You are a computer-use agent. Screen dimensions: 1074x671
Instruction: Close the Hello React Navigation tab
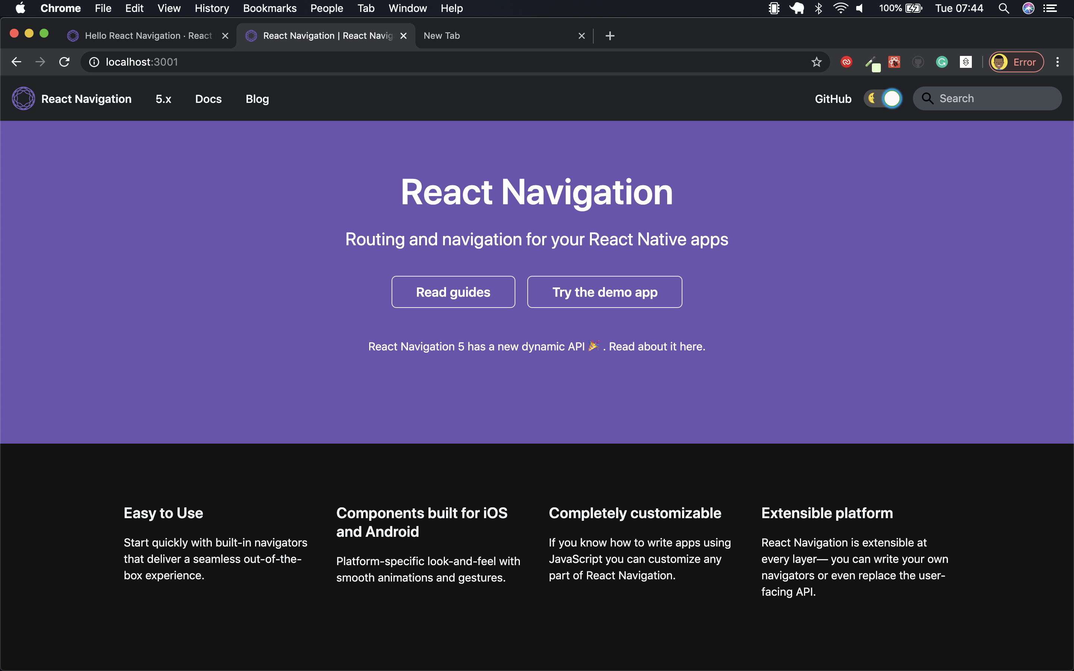(x=225, y=36)
